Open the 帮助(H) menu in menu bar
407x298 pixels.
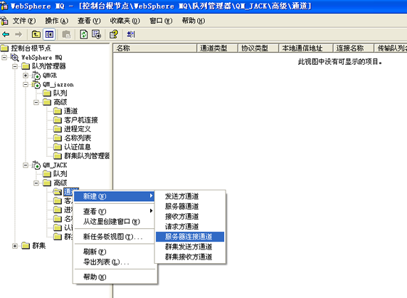pos(194,21)
